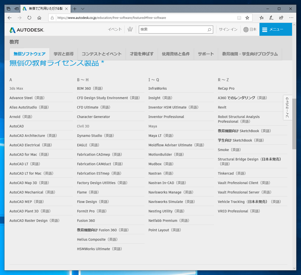Screen dimensions: 301x275
Task: Click the browser Forward arrow
Action: [19, 18]
